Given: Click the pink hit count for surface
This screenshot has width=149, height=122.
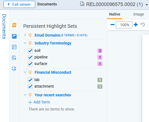Looking at the screenshot, I should coord(100,64).
